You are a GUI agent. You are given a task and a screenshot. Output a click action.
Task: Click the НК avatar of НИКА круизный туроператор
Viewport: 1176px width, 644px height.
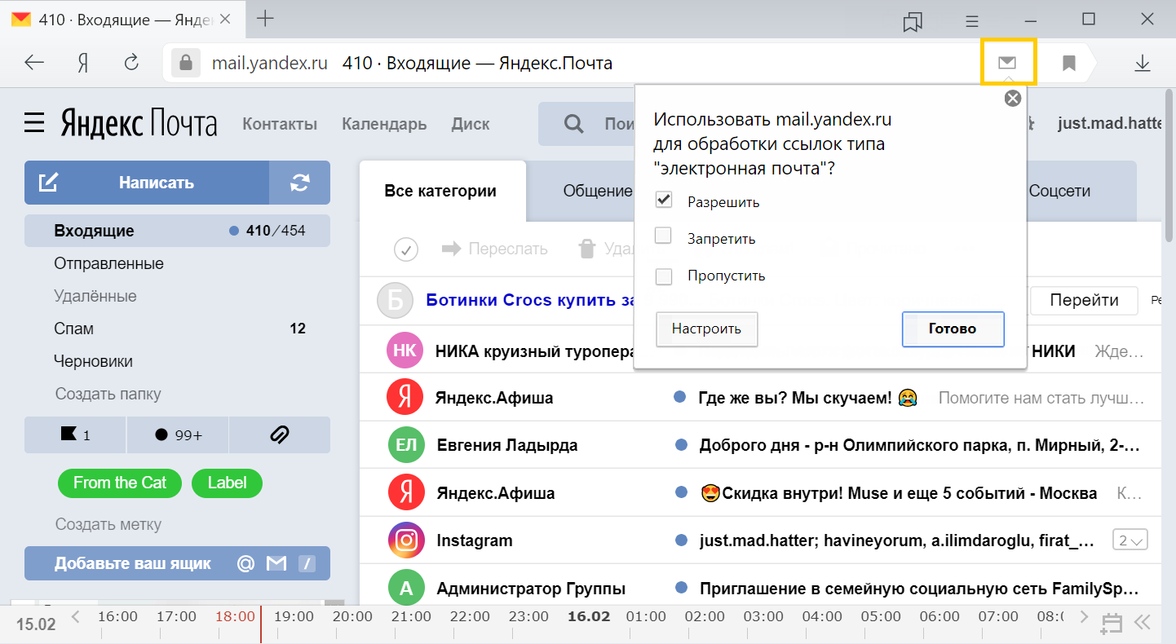click(x=405, y=351)
